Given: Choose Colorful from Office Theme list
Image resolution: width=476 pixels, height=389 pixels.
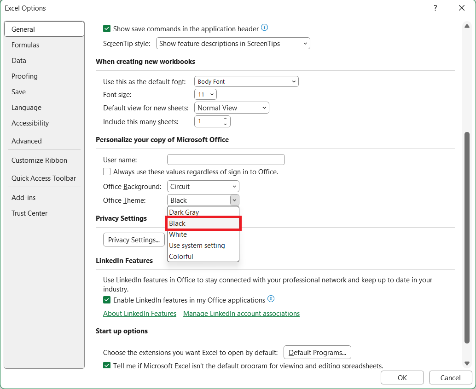Looking at the screenshot, I should click(x=203, y=257).
